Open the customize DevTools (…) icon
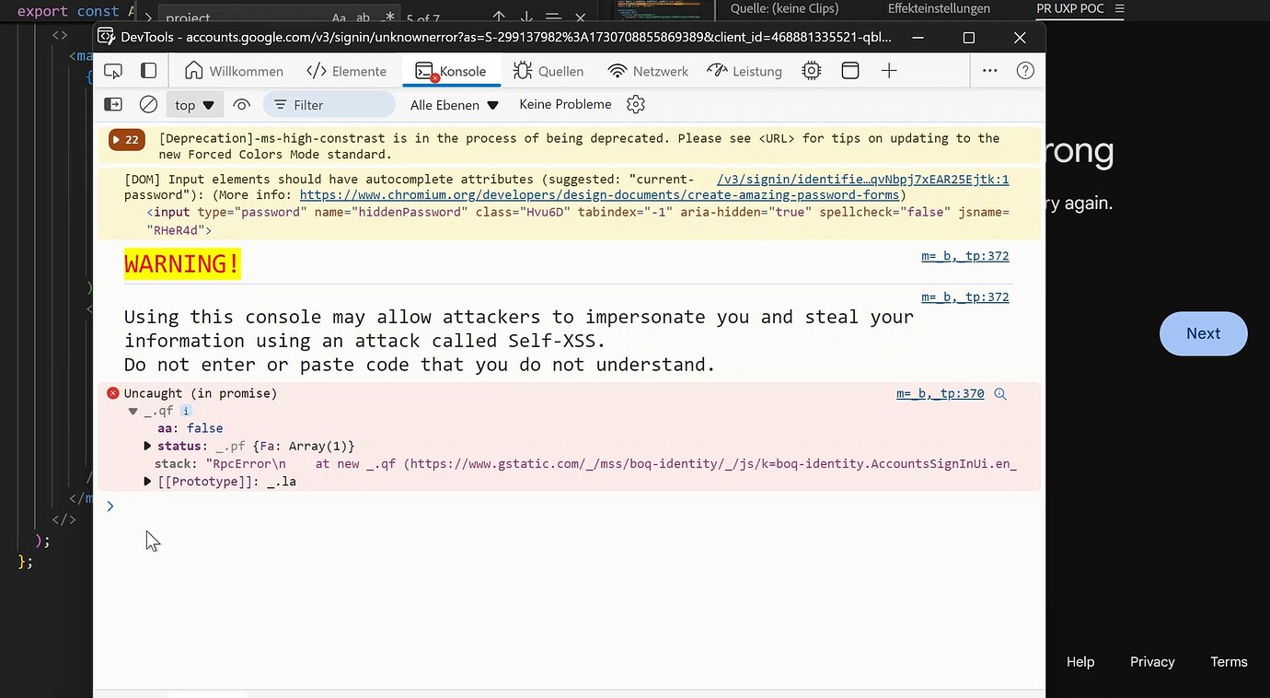The height and width of the screenshot is (698, 1270). point(989,71)
